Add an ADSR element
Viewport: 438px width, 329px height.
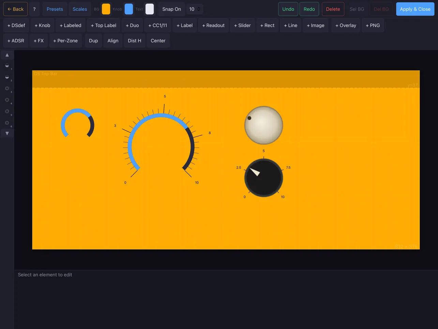[16, 41]
